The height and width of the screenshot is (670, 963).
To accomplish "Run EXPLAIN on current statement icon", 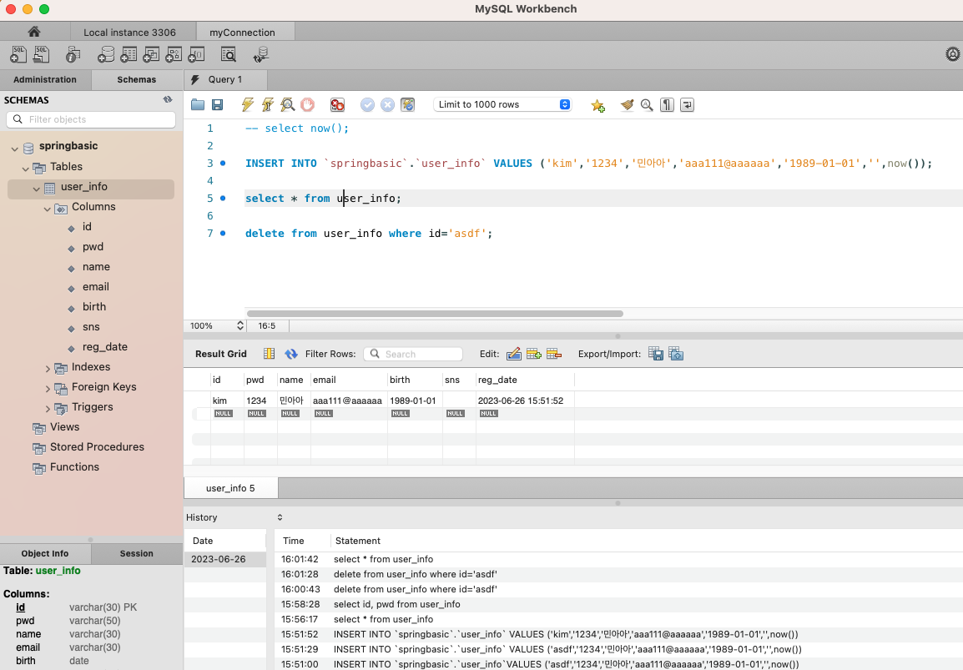I will point(287,104).
